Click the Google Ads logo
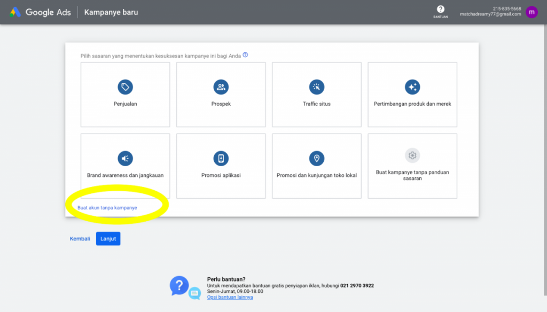 coord(40,12)
